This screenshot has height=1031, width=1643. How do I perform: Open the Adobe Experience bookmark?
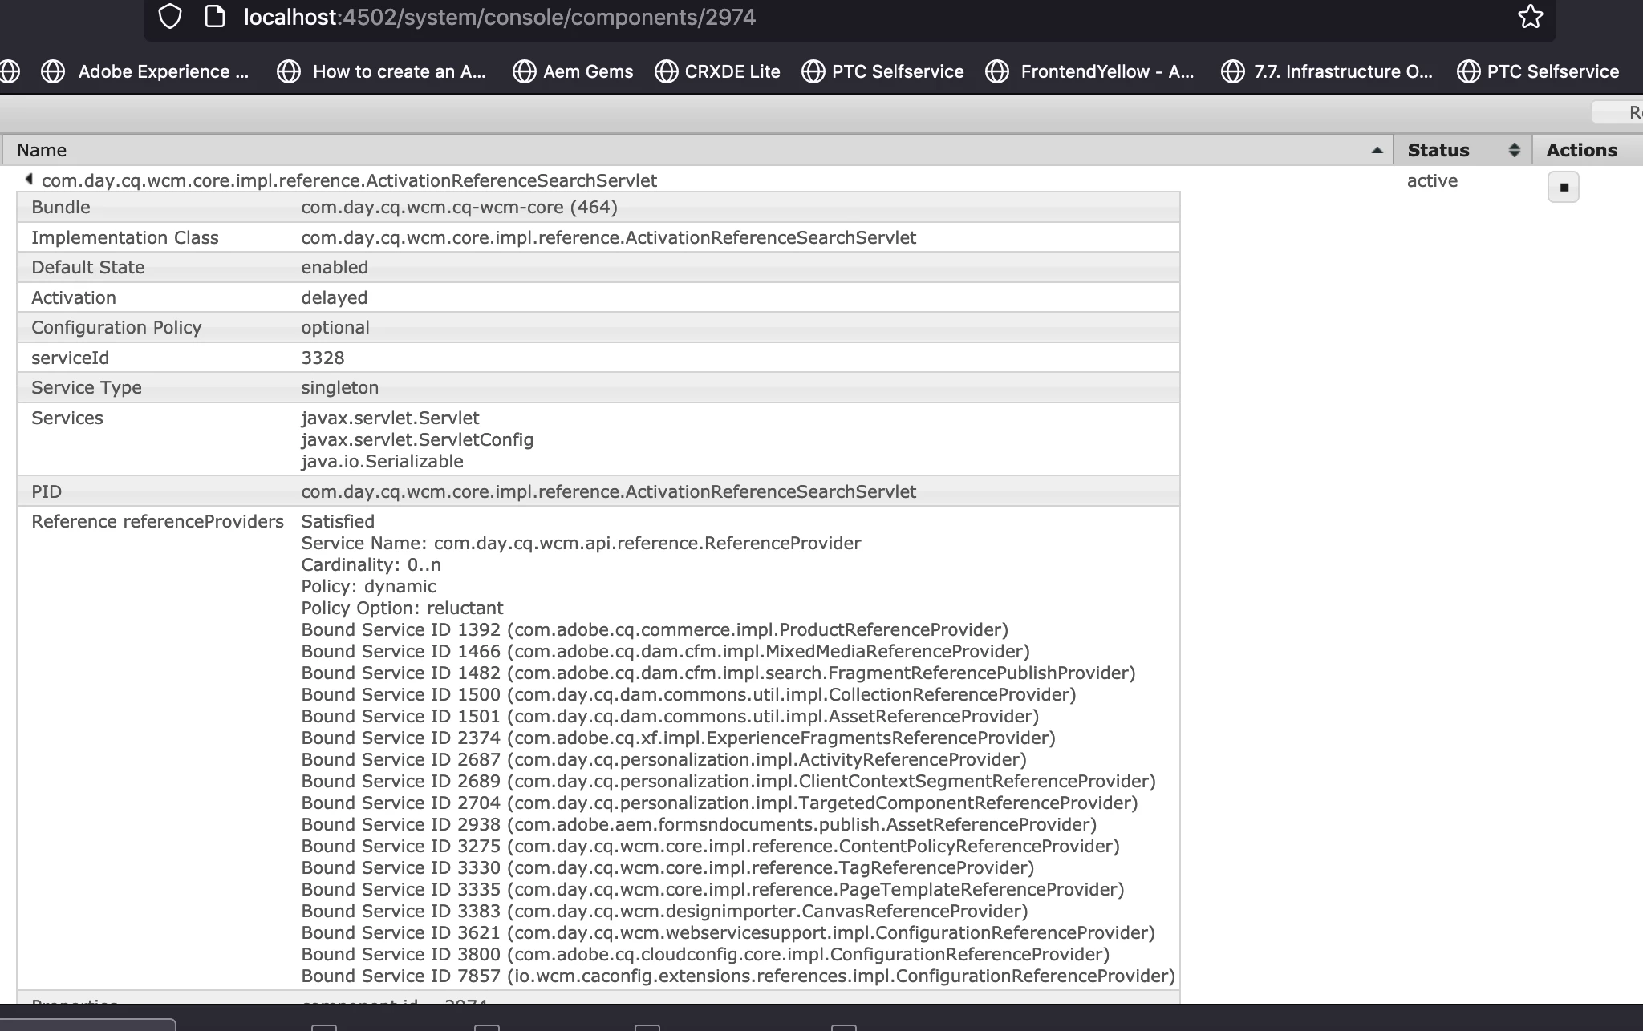pyautogui.click(x=163, y=71)
